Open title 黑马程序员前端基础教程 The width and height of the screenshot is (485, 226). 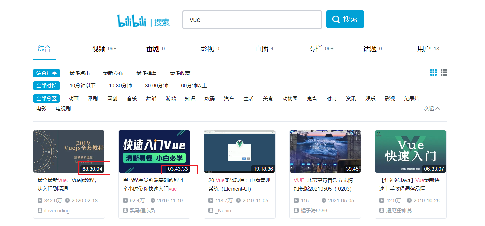coord(153,184)
